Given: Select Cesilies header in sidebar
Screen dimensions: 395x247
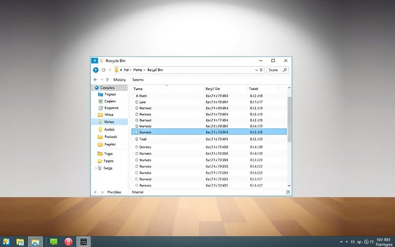Looking at the screenshot, I should tap(109, 88).
